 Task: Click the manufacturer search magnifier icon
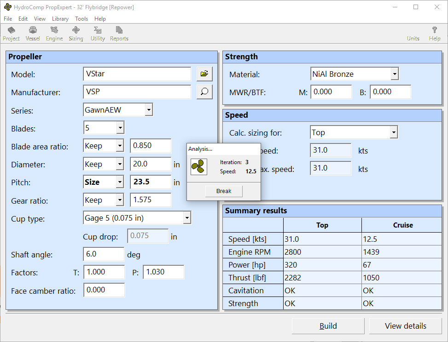[x=204, y=92]
